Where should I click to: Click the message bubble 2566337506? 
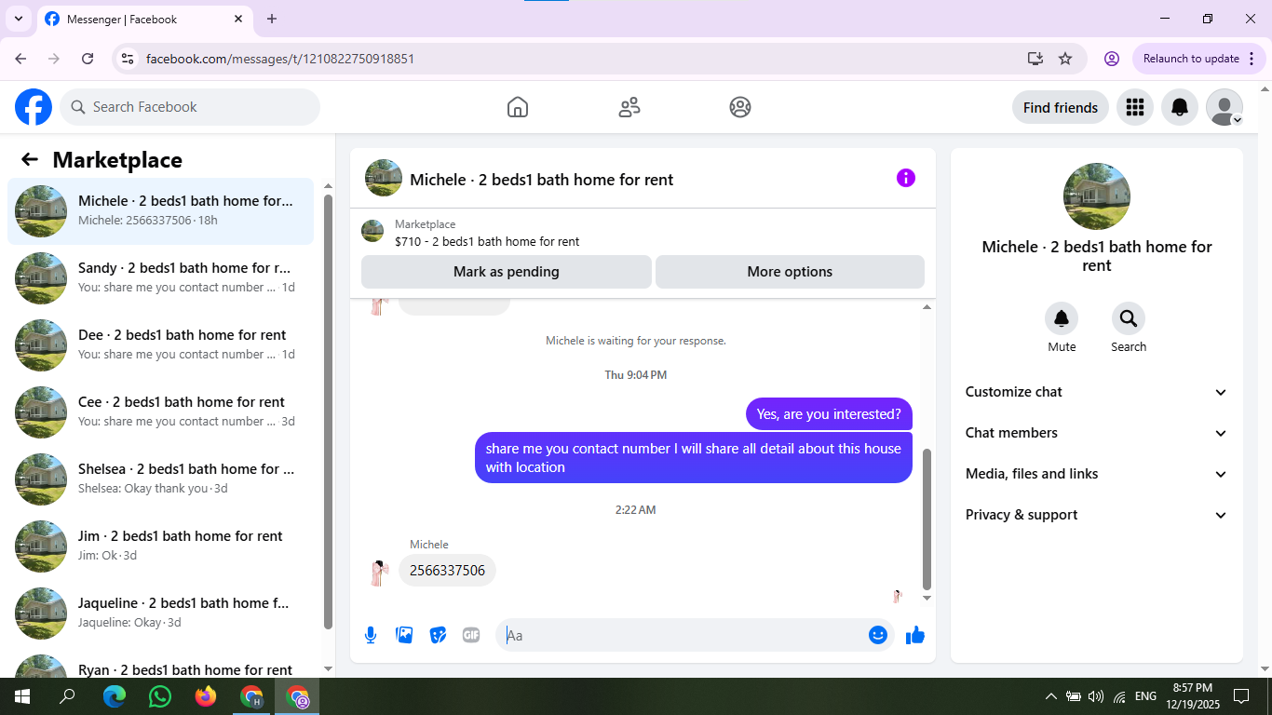point(447,571)
